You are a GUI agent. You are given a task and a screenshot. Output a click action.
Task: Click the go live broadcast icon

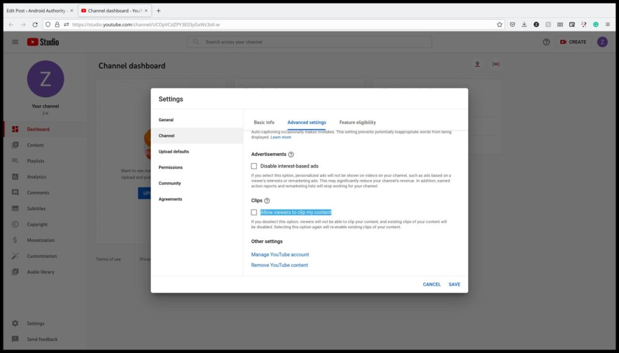coord(496,64)
